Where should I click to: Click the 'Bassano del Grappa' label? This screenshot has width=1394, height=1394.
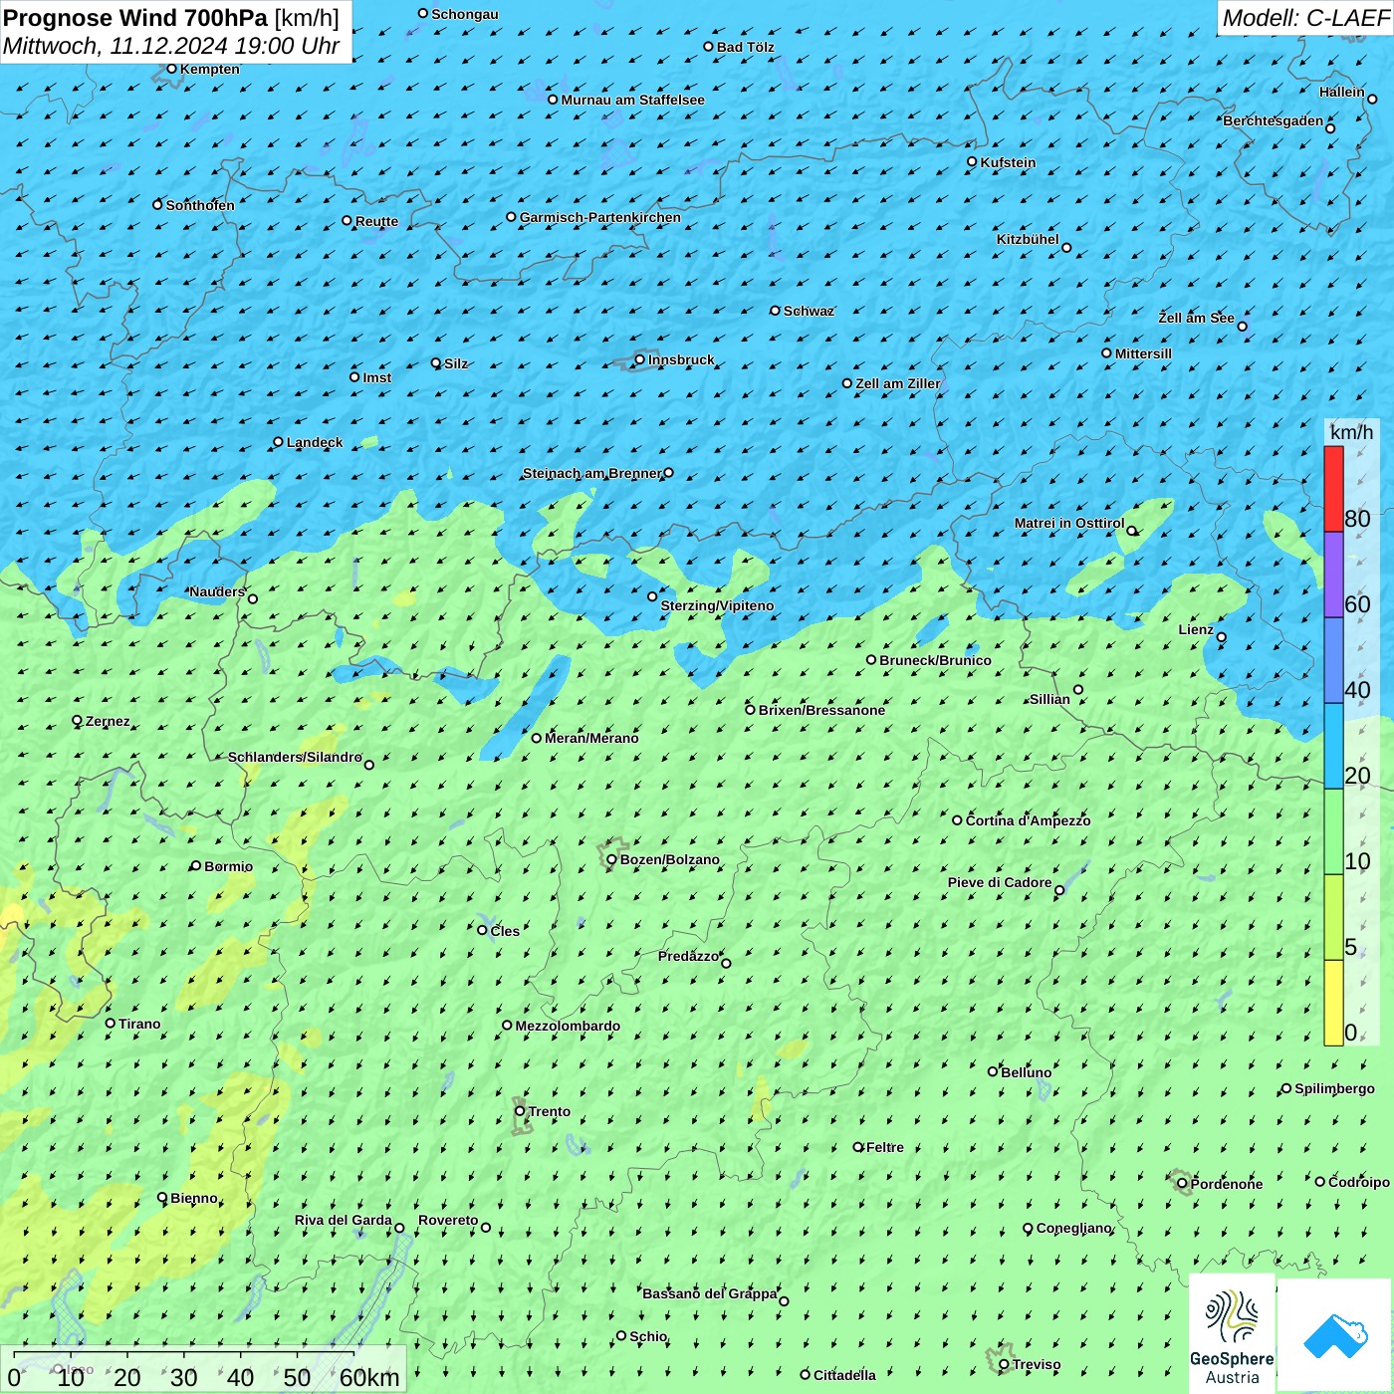(x=709, y=1293)
